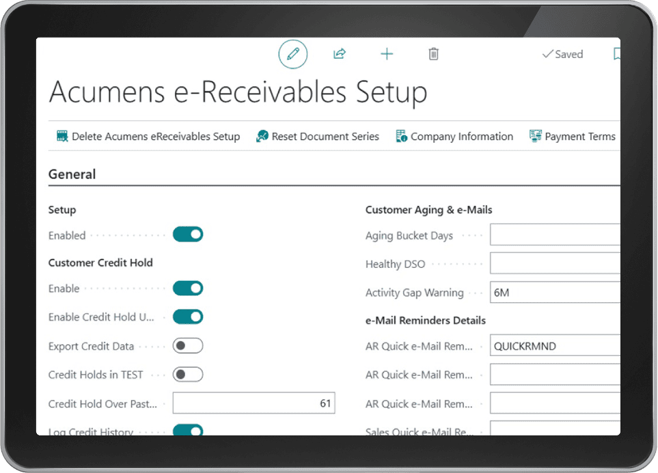Click the Export Credit Data label
Screen dimensions: 658x473
tap(91, 347)
